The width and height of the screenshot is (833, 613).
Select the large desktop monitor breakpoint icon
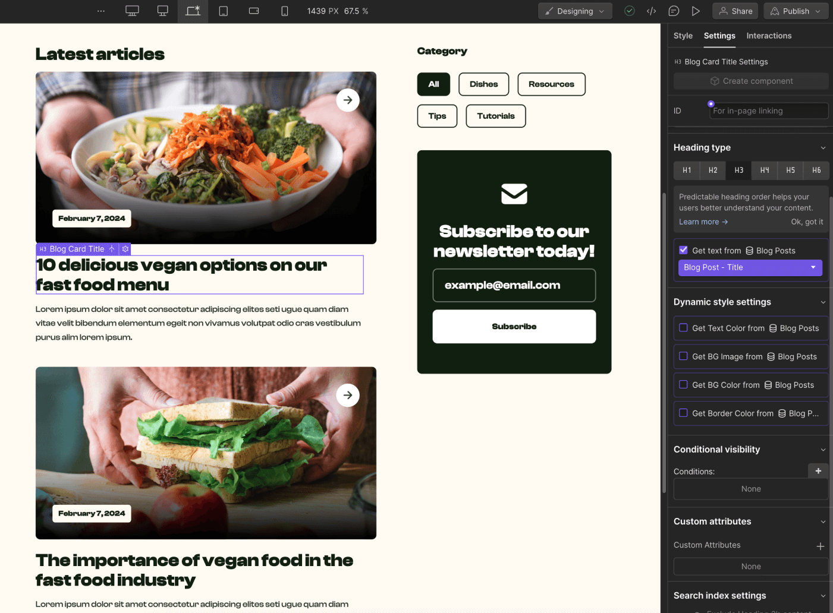click(x=162, y=11)
